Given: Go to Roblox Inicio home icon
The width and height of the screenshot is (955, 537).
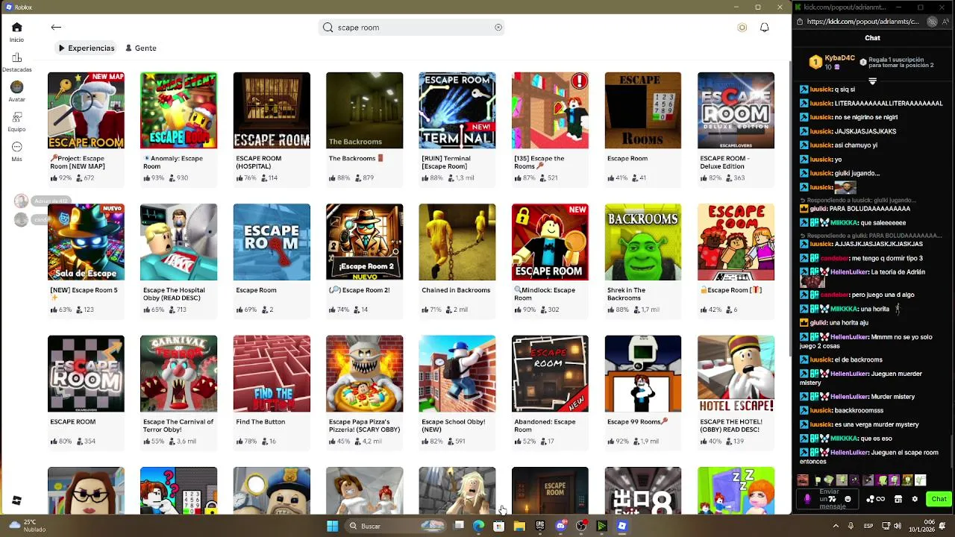Looking at the screenshot, I should (x=16, y=28).
